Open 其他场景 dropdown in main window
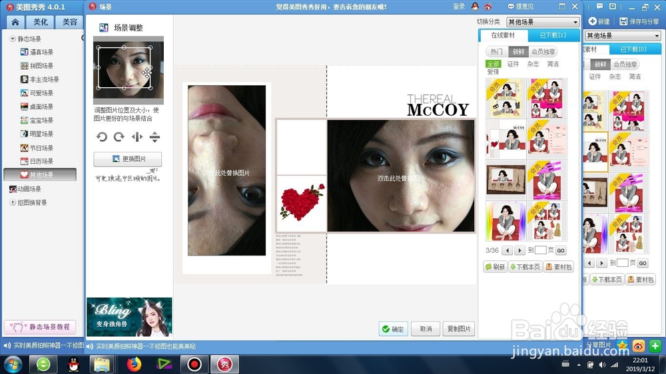Viewport: 666px width, 374px height. pyautogui.click(x=623, y=36)
